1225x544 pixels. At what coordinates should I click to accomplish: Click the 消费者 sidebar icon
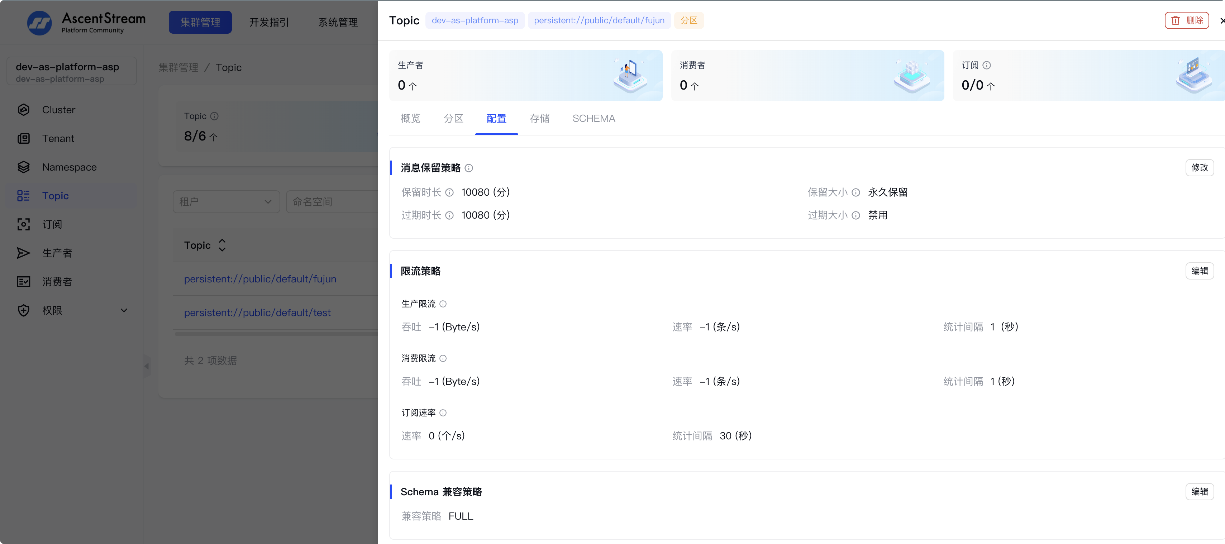23,282
